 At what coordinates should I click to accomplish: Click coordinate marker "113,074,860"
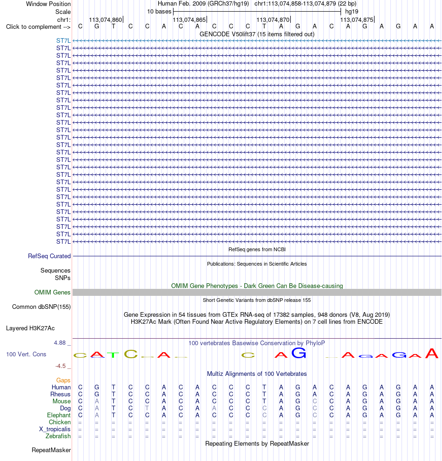(105, 20)
